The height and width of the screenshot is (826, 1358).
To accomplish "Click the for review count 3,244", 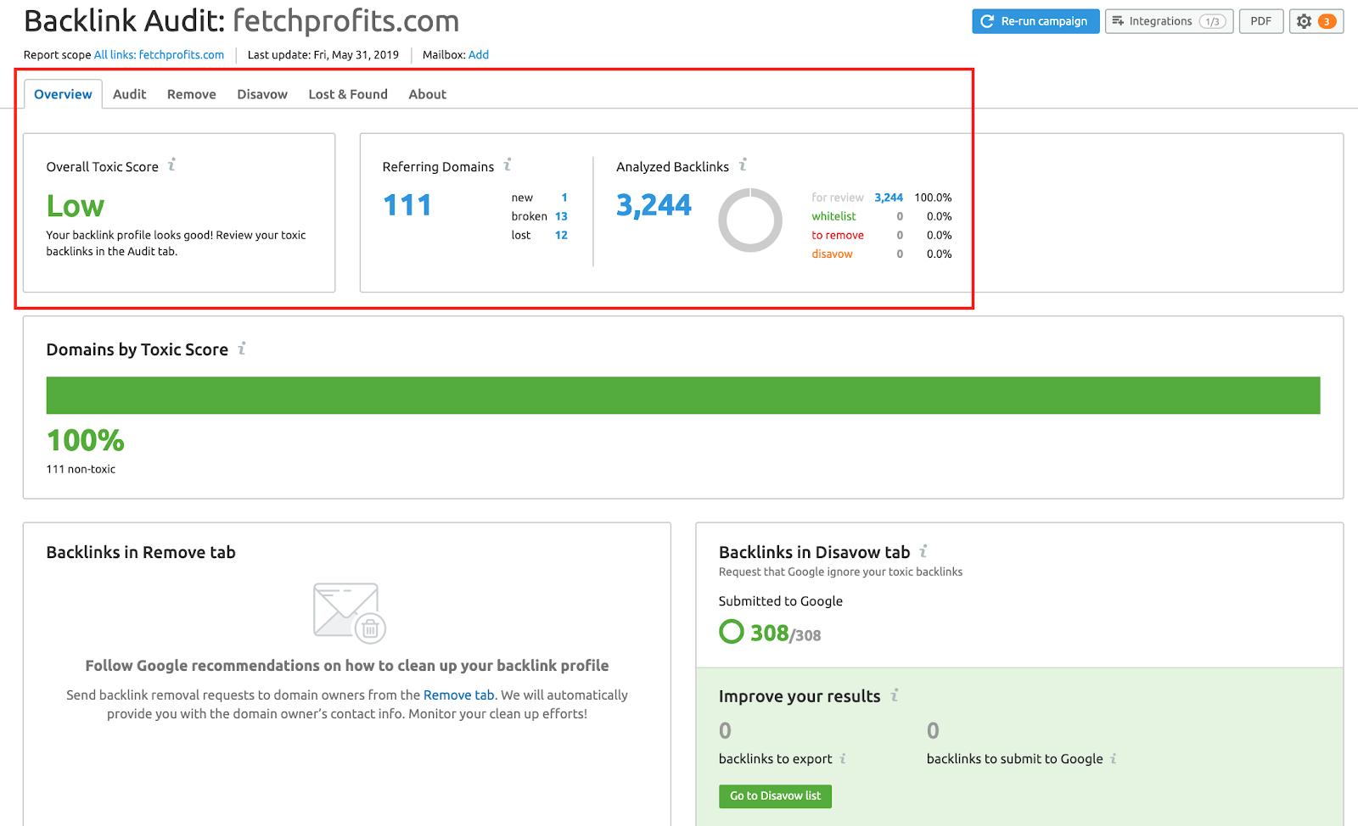I will pyautogui.click(x=889, y=198).
